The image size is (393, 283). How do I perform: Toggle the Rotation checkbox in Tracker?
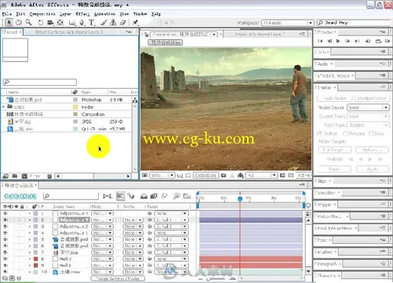point(345,133)
